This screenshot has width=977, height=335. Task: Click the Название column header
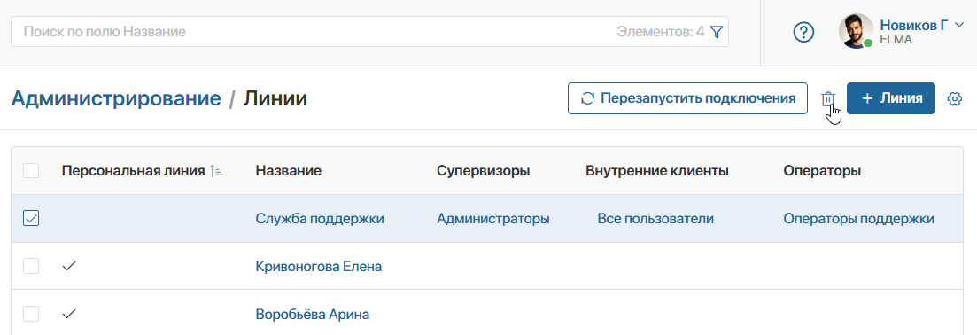pyautogui.click(x=289, y=171)
